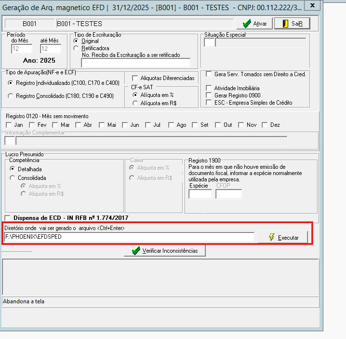Viewport: 346px width, 339px height.
Task: Click the Espécie input field
Action: point(200,194)
